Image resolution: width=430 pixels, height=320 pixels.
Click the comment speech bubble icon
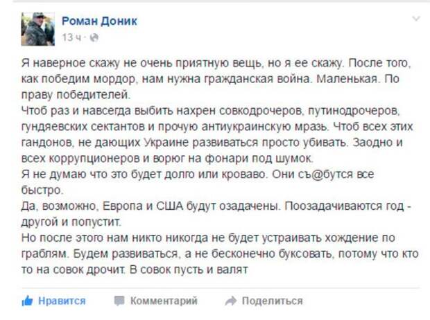[119, 301]
